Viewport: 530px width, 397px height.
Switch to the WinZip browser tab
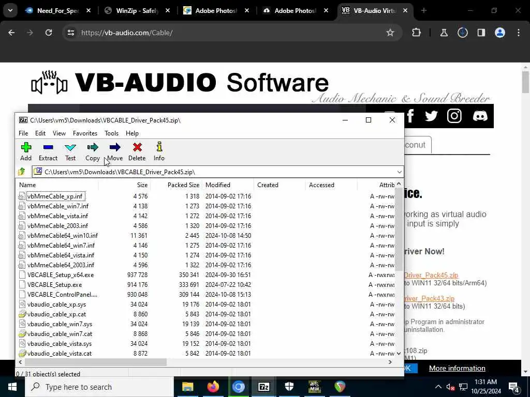137,10
